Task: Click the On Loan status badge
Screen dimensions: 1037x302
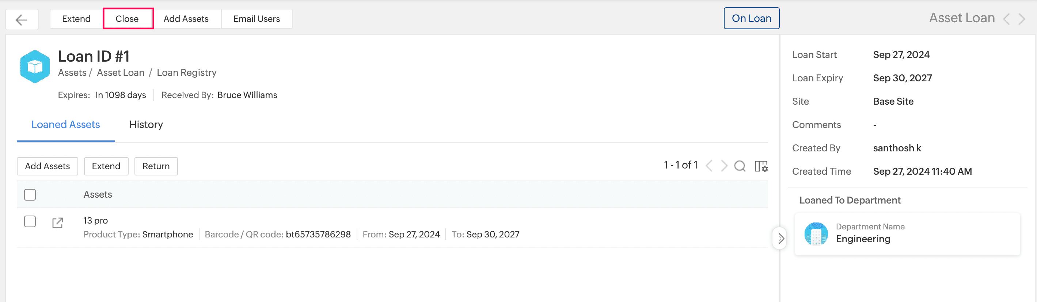Action: tap(751, 19)
